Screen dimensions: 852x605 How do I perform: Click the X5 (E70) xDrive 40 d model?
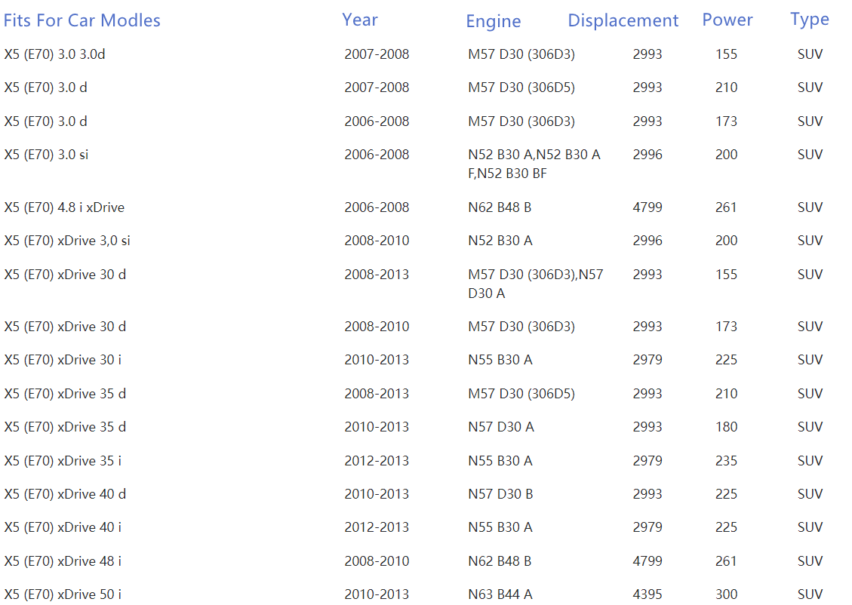(x=65, y=494)
